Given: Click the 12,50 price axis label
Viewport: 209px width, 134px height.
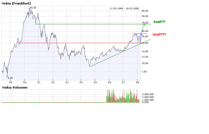Looking at the screenshot, I should coord(145,57).
